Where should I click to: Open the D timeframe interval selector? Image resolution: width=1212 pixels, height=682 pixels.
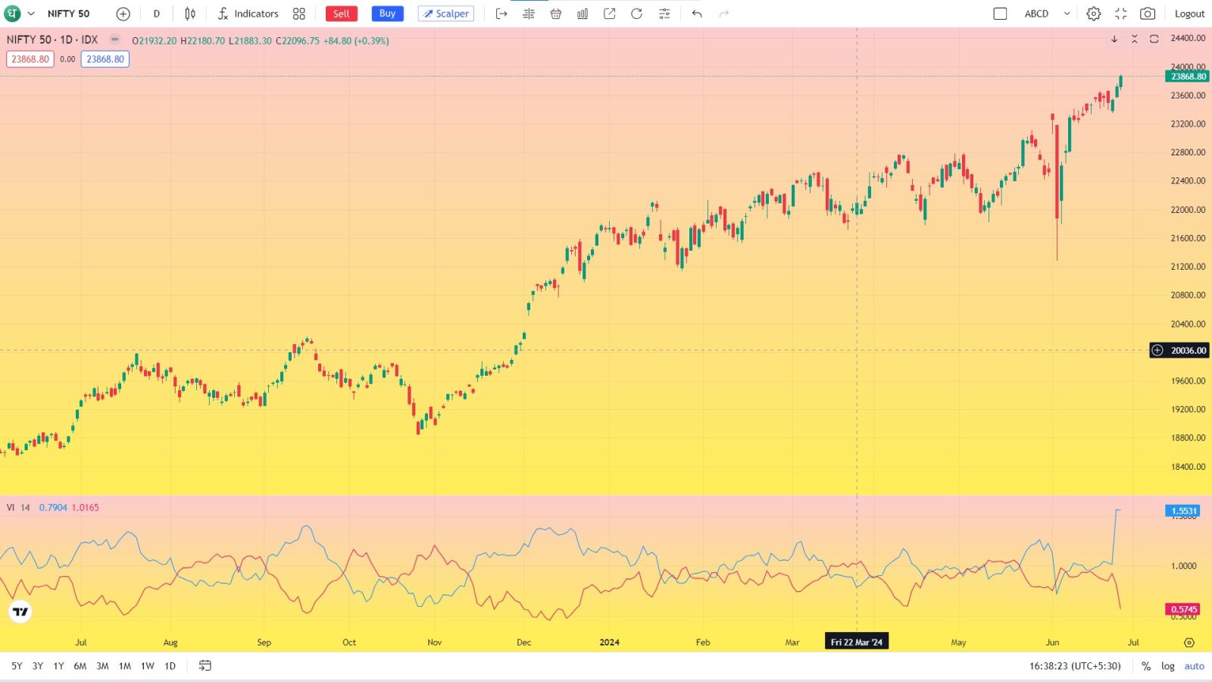click(157, 14)
